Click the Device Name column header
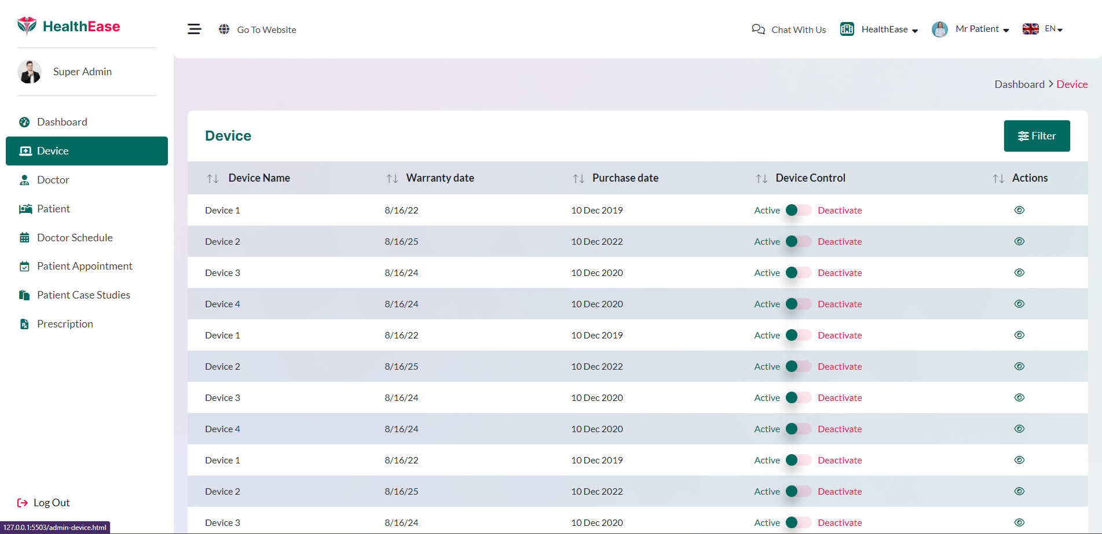 click(x=259, y=178)
